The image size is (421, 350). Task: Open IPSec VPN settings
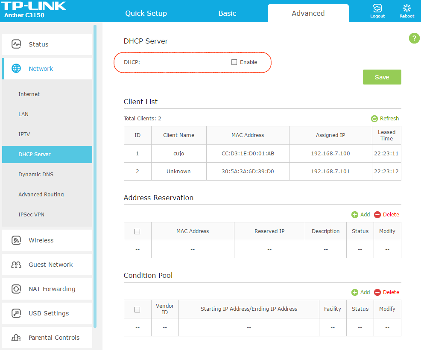click(32, 214)
